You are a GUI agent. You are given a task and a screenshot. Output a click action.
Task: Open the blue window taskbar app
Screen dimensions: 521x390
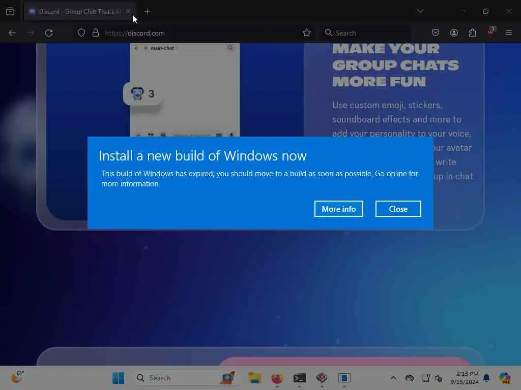(344, 378)
